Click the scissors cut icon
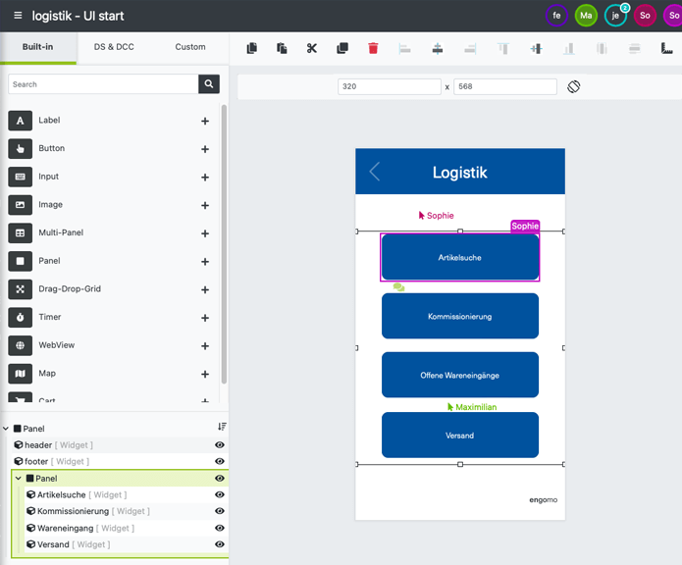 pyautogui.click(x=312, y=48)
